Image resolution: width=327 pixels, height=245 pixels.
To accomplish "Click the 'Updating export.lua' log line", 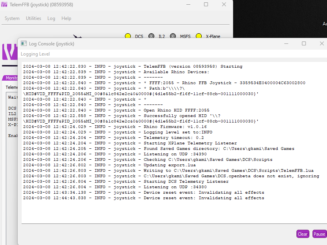I will (110, 165).
